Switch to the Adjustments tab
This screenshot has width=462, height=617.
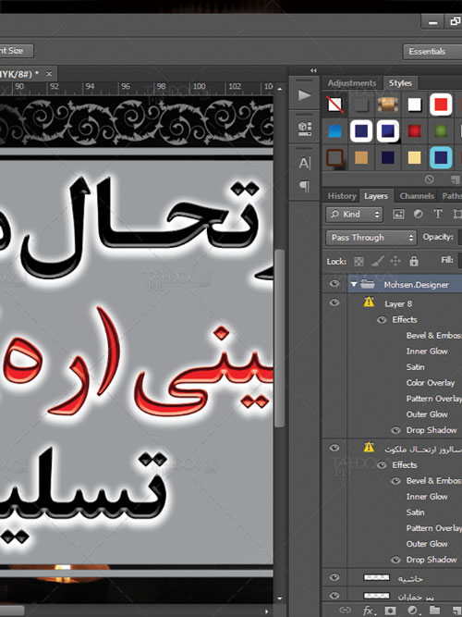[x=352, y=83]
